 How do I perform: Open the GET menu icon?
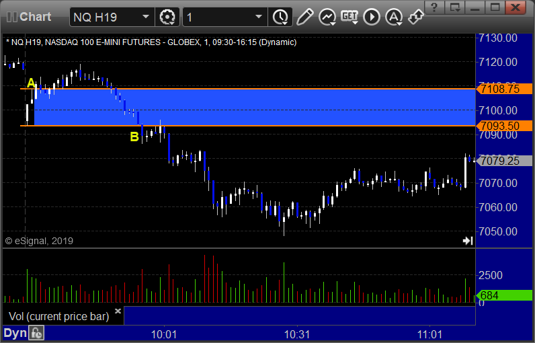[x=349, y=17]
